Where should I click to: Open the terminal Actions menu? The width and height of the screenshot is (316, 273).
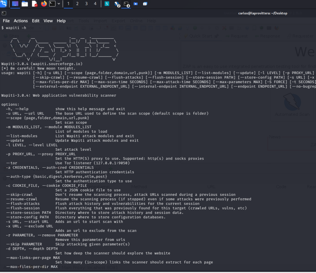click(21, 21)
